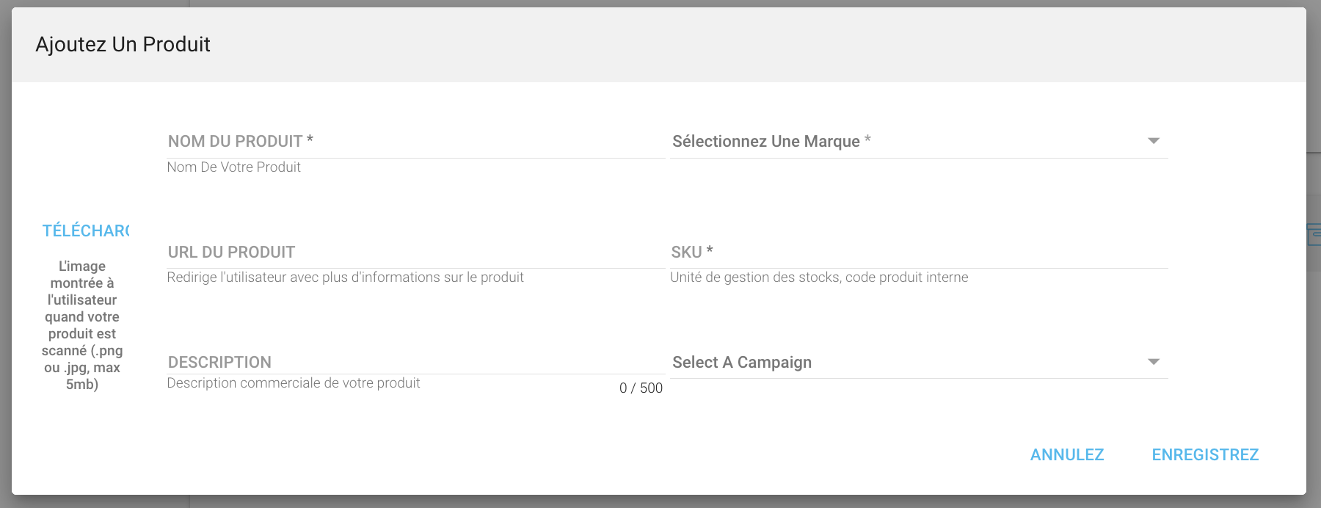Save the product with ENREGISTREZ
The width and height of the screenshot is (1321, 508).
1205,454
